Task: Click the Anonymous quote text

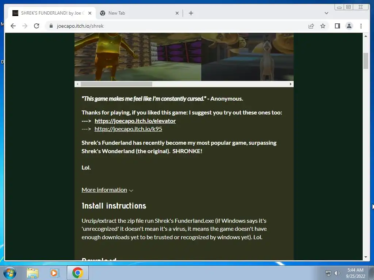Action: [162, 98]
